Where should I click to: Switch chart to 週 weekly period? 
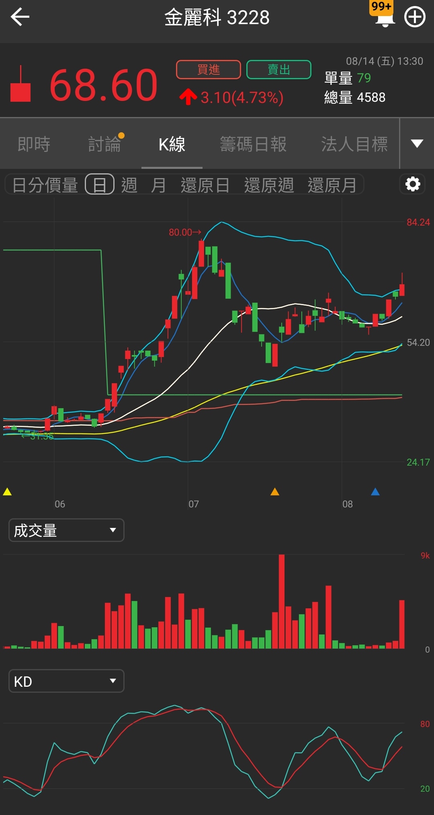click(x=129, y=185)
